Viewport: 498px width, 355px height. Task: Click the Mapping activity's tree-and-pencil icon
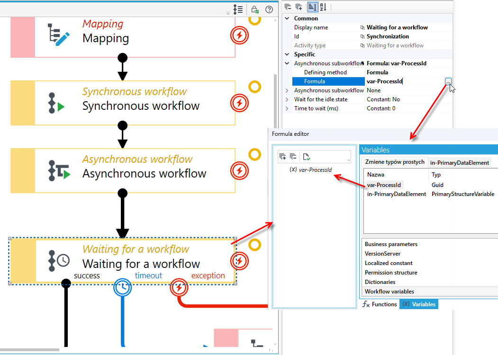(x=58, y=35)
